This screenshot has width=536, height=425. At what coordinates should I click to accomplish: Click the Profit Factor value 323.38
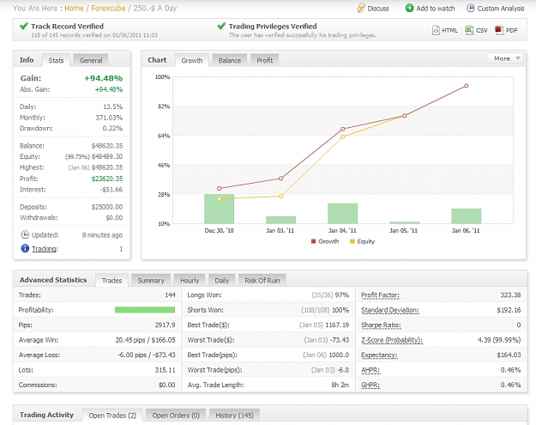pyautogui.click(x=510, y=295)
